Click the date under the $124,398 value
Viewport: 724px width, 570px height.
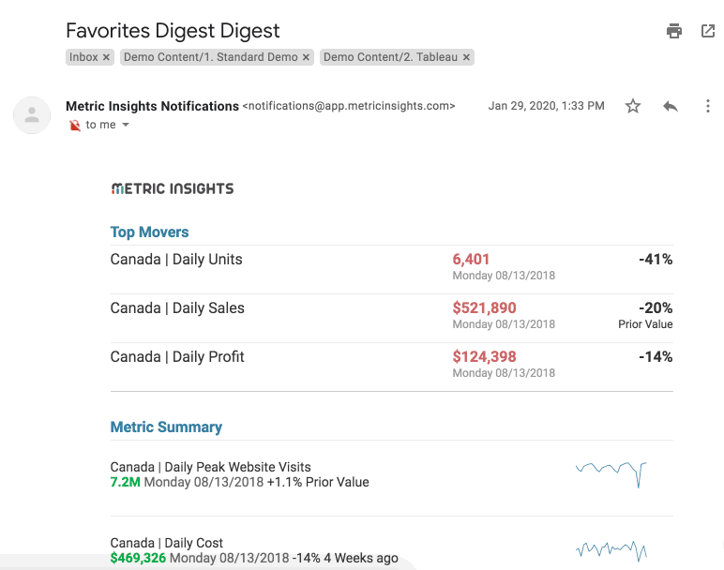coord(504,373)
